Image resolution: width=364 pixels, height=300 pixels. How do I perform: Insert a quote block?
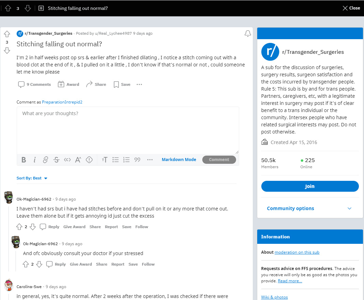(137, 160)
